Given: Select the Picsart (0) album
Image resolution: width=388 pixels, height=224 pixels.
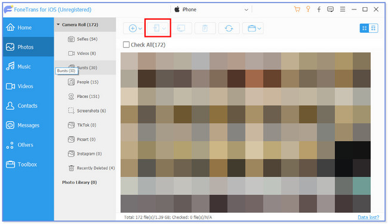Looking at the screenshot, I should pyautogui.click(x=85, y=139).
